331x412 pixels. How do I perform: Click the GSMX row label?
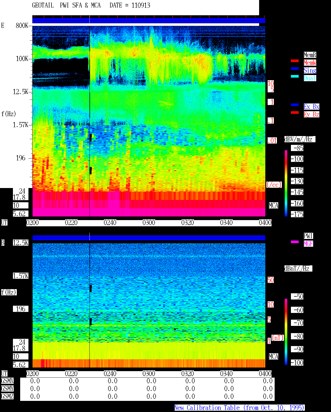pyautogui.click(x=7, y=381)
